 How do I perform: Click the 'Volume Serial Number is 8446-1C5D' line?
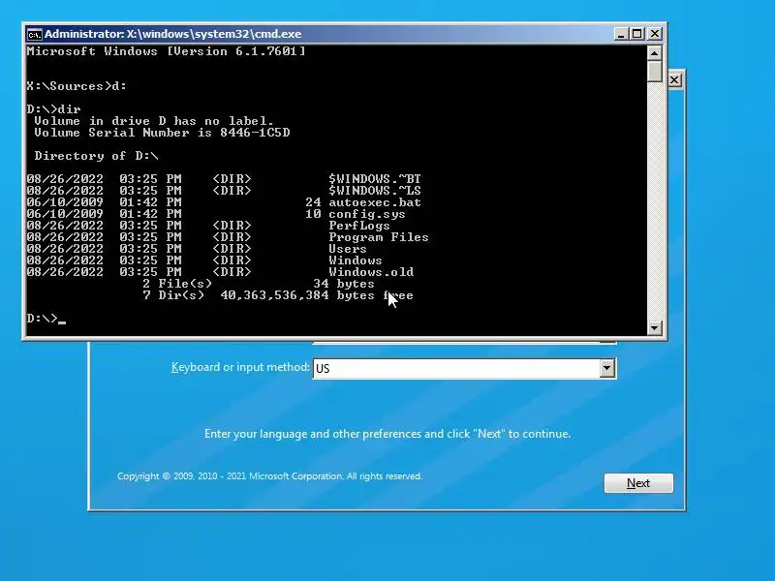point(162,133)
